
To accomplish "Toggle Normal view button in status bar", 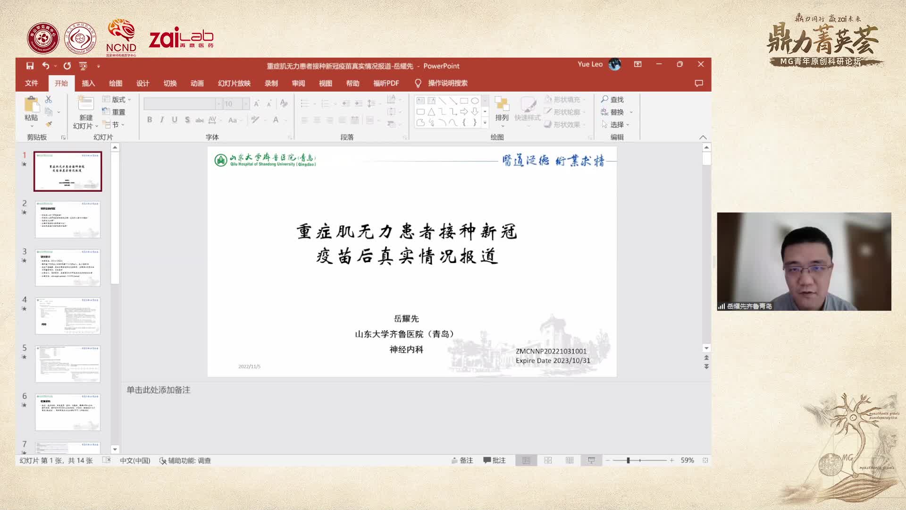I will (526, 460).
